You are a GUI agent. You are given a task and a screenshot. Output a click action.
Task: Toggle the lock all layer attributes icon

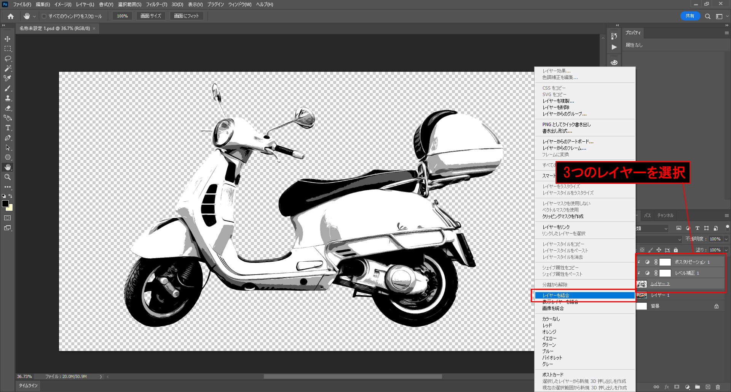tap(676, 250)
